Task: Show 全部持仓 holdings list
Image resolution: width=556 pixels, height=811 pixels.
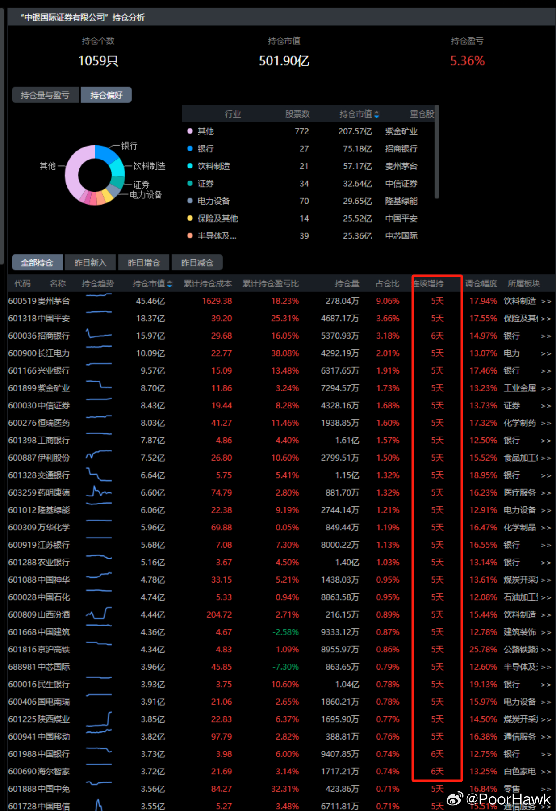Action: pos(37,263)
